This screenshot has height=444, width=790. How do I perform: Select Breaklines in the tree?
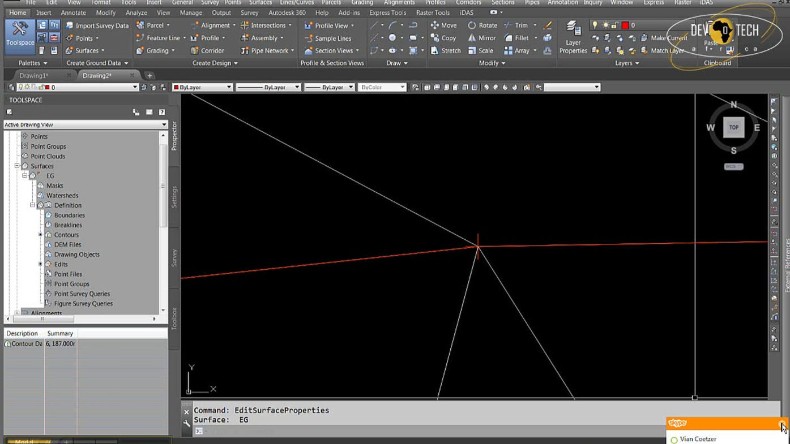click(68, 225)
